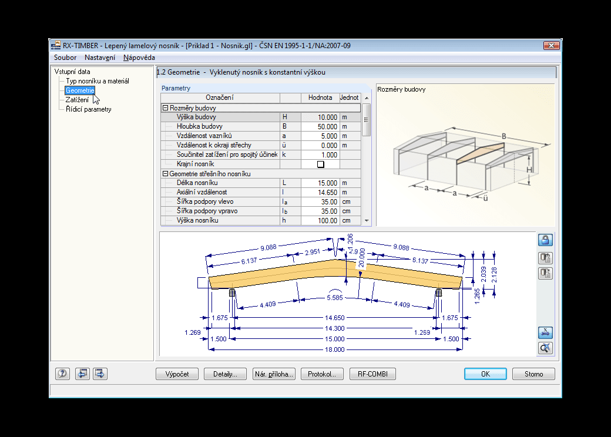Open the Soubor menu
Screen dimensions: 611x437
click(x=65, y=58)
